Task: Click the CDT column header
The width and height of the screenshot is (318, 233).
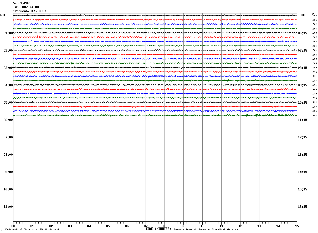Action: tap(3, 15)
